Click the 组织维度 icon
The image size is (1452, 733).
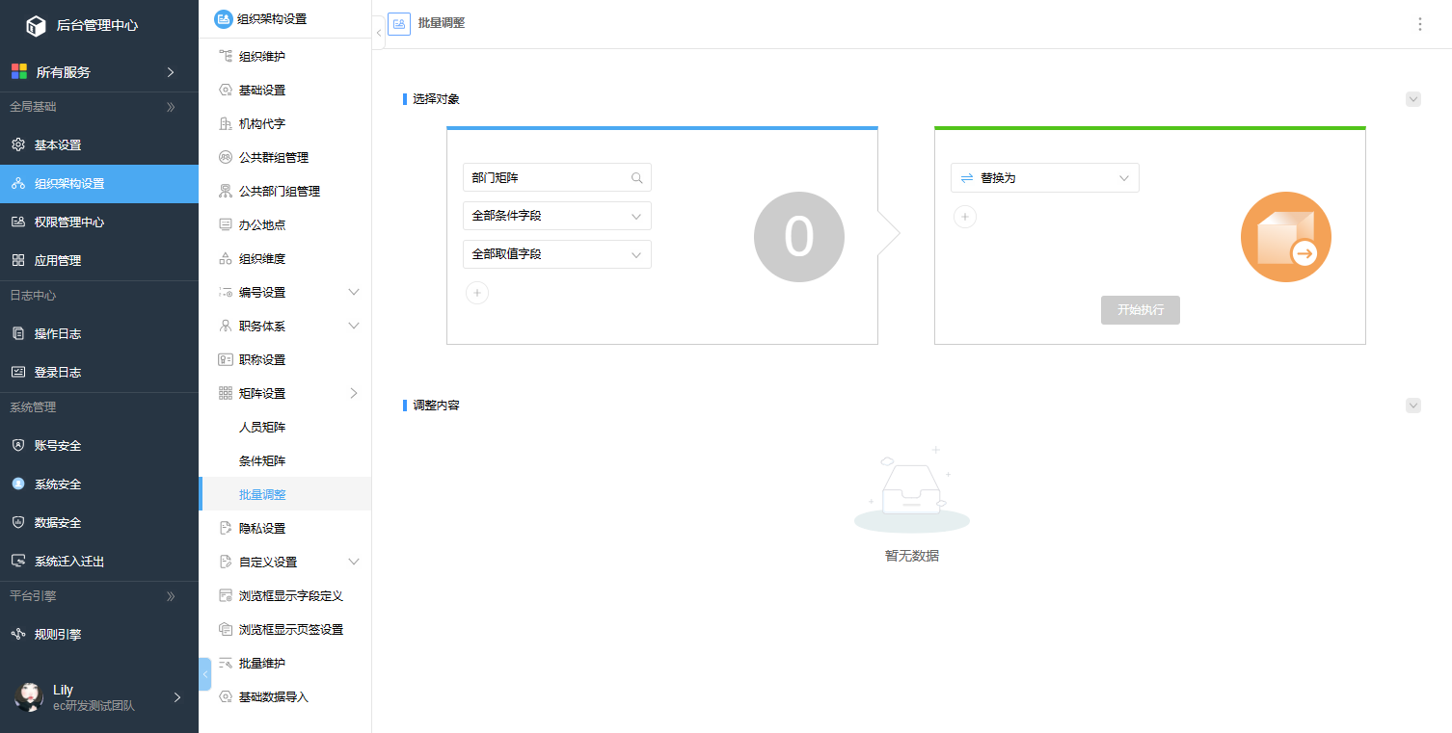click(x=226, y=259)
